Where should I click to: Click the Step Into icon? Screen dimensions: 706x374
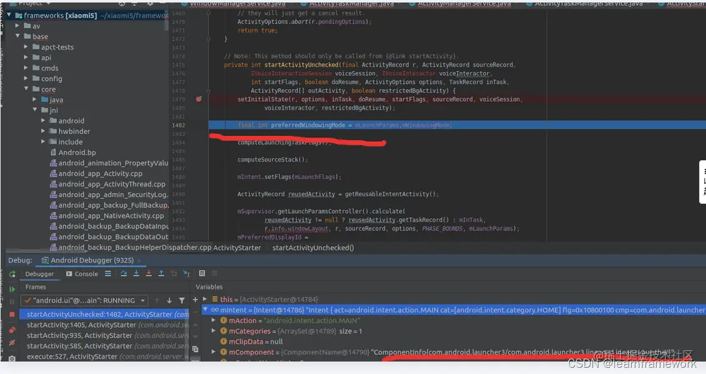point(136,273)
